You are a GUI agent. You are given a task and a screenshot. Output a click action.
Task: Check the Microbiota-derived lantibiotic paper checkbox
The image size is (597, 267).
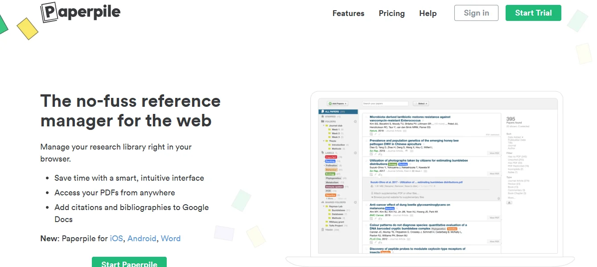click(x=366, y=117)
